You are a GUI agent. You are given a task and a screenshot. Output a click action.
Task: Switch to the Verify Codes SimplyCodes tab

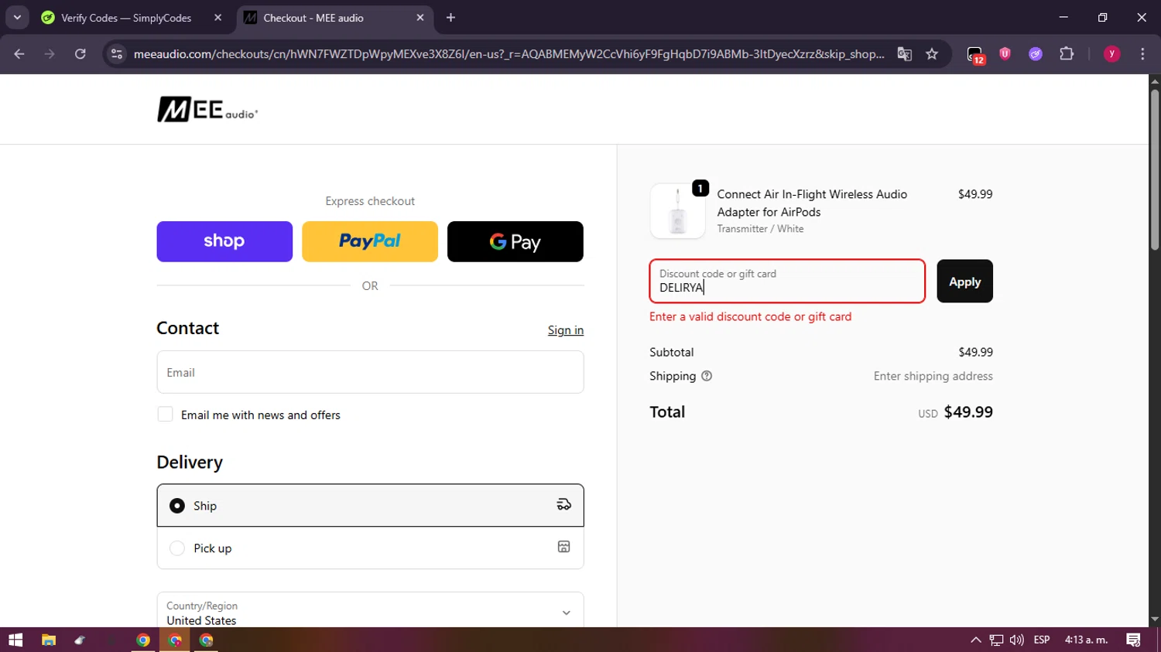coord(130,17)
